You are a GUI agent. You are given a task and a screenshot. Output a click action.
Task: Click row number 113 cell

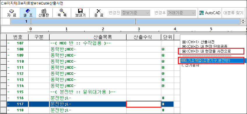17,79
